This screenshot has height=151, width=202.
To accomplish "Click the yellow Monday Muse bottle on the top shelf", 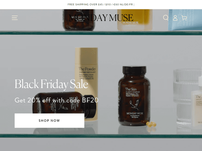I will (x=135, y=20).
